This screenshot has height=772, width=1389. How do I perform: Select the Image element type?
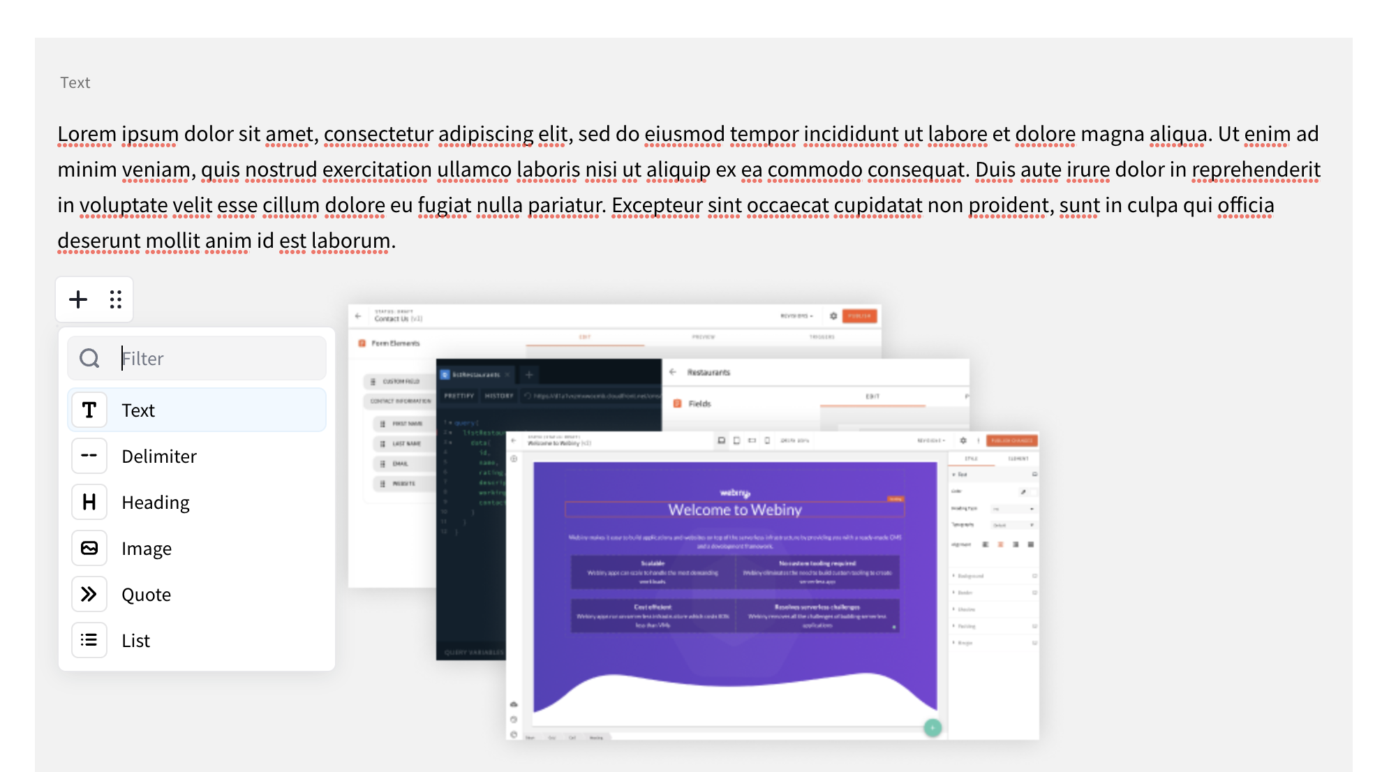pos(147,549)
